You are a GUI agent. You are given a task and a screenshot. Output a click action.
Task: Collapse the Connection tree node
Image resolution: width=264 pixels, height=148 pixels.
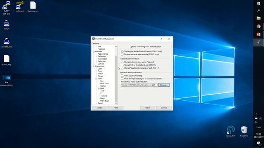pyautogui.click(x=94, y=66)
